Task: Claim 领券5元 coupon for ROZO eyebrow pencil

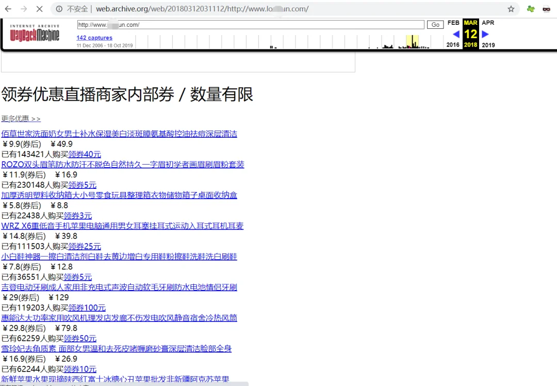Action: 83,185
